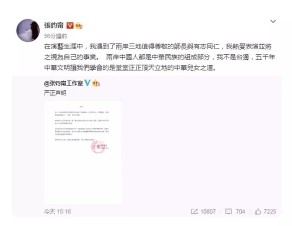
Task: Click the orange V verified badge
Action: point(70,26)
